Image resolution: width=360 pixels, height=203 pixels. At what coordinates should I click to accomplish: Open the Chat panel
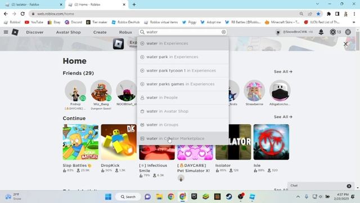321,186
